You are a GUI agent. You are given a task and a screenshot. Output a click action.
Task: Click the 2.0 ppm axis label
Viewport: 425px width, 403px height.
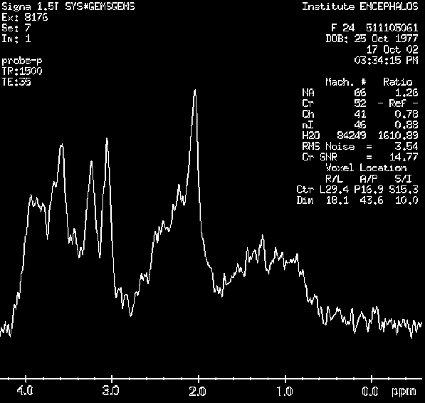(198, 391)
